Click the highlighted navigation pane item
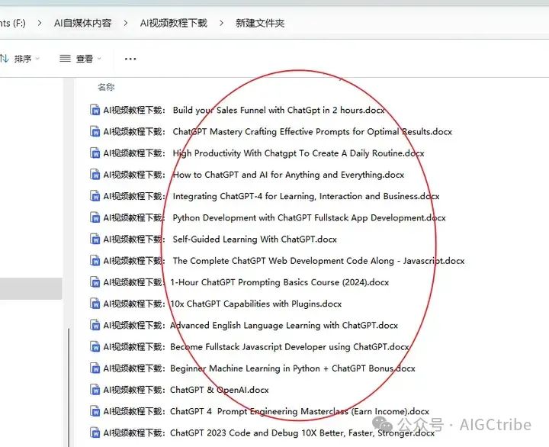 31,288
